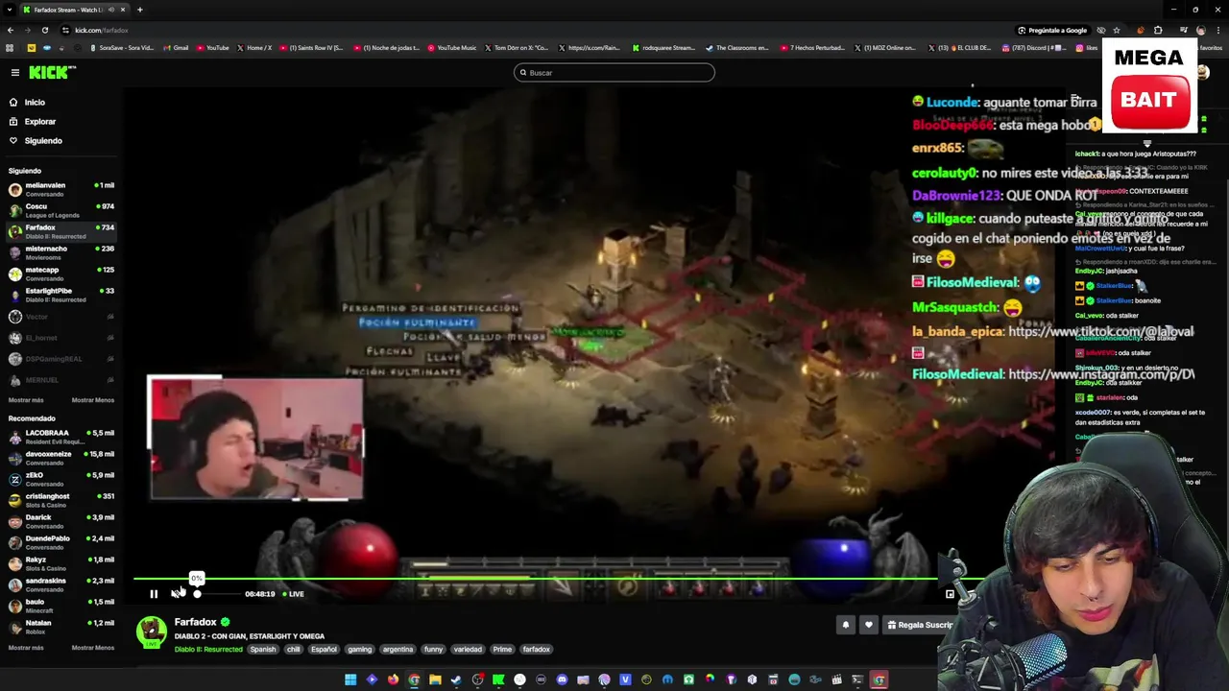Pause the stream with the pause button
1229x691 pixels.
pos(154,594)
